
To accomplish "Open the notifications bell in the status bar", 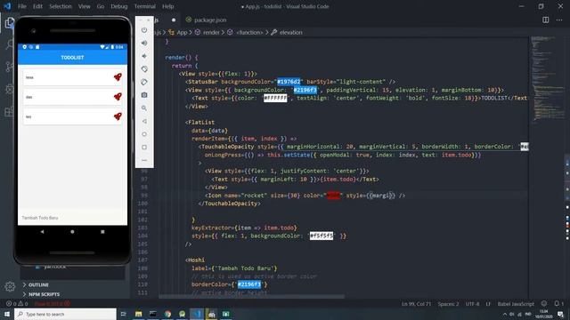I will point(557,304).
